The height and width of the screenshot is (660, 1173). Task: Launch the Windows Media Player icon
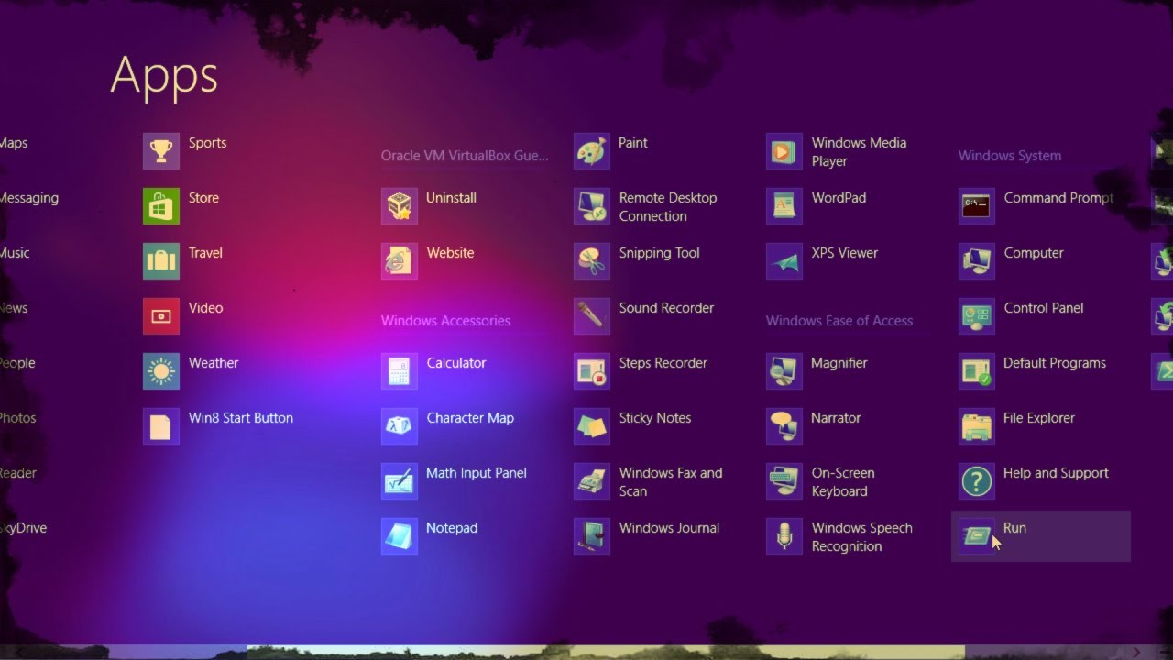(x=784, y=151)
